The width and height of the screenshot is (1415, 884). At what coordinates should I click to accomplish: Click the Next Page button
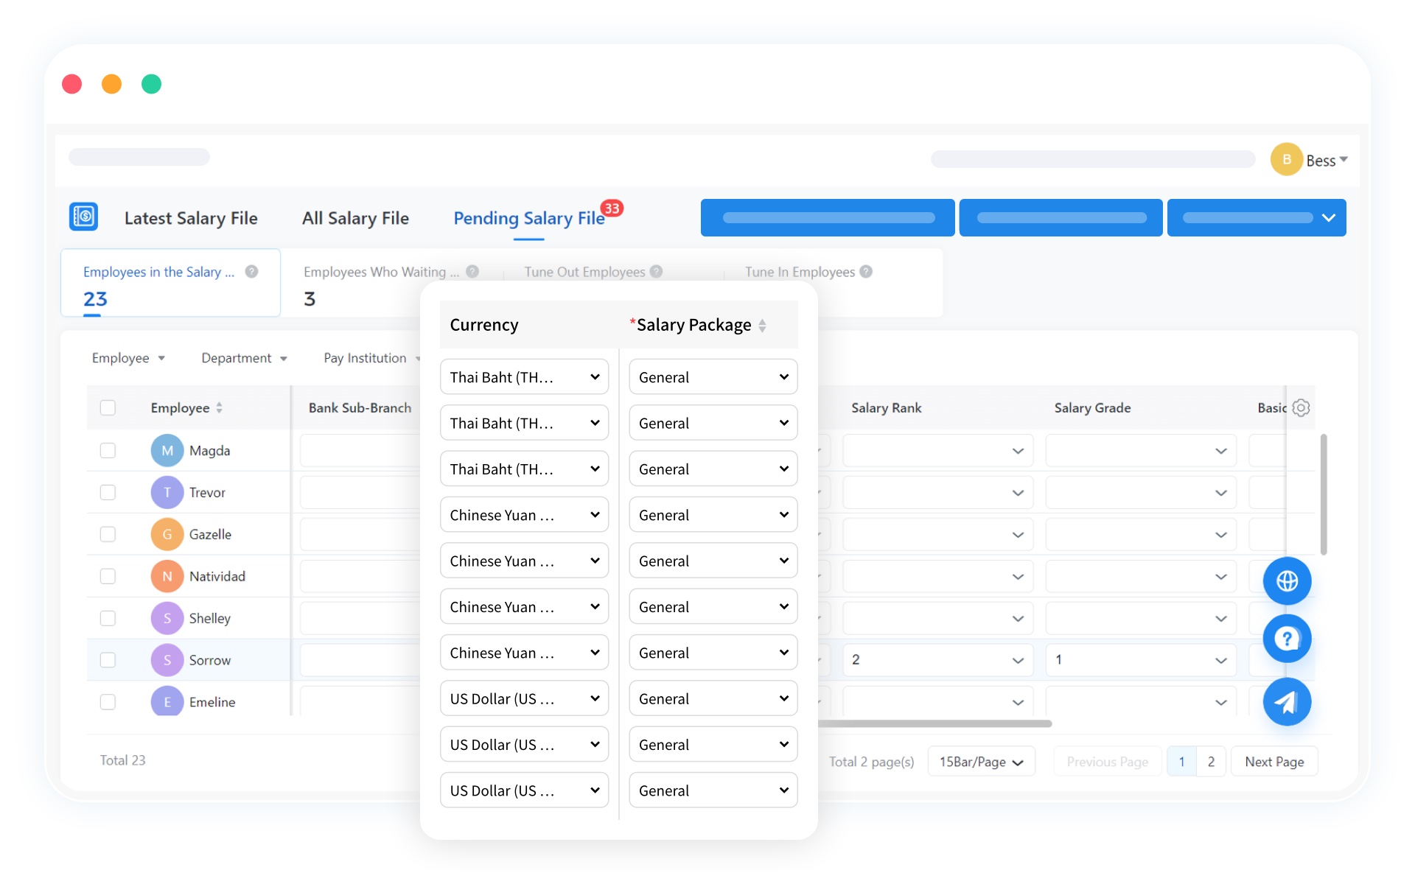click(x=1274, y=762)
